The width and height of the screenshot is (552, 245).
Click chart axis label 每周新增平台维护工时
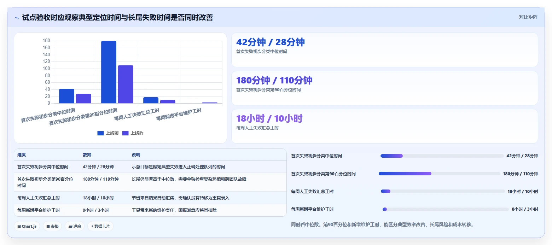point(179,115)
